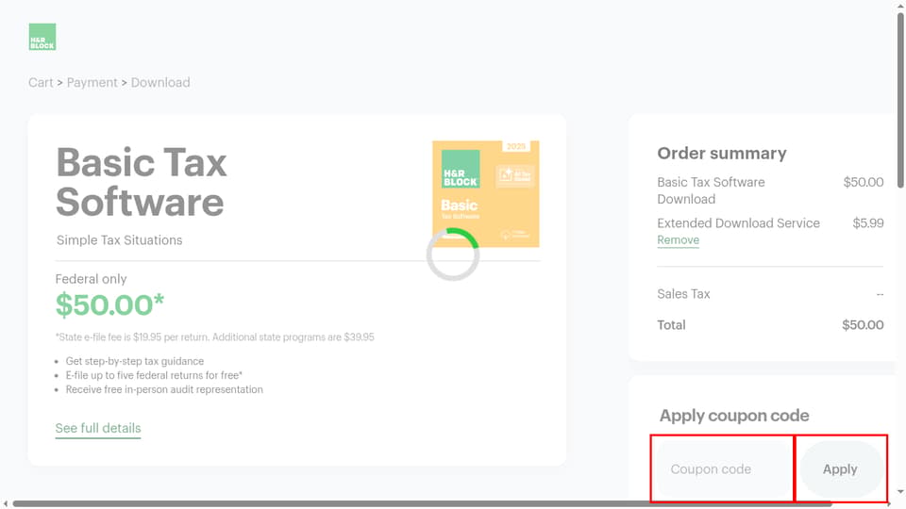Screen dimensions: 906x509
Task: Click Basic Tax Software Download line item
Action: [711, 190]
